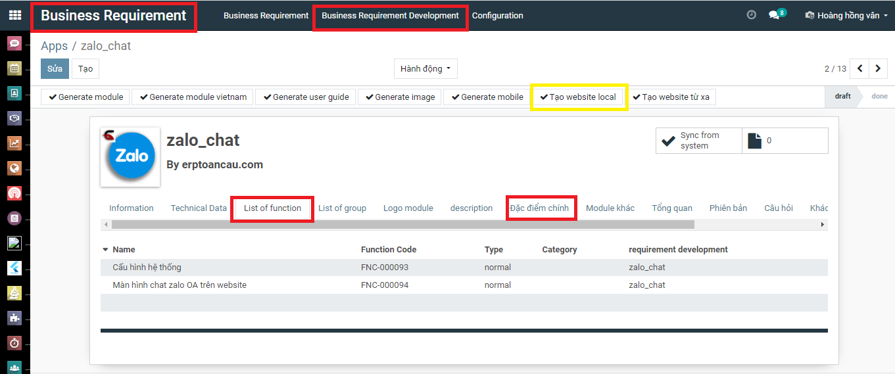The image size is (895, 374).
Task: Open the people group sidebar icon
Action: coord(14,367)
